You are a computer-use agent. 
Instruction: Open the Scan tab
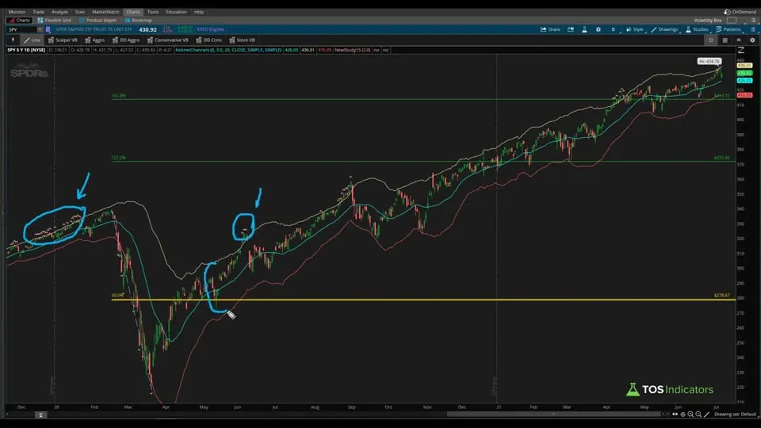pyautogui.click(x=80, y=12)
